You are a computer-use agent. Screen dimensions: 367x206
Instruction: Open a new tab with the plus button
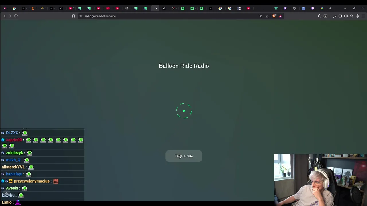coord(330,8)
